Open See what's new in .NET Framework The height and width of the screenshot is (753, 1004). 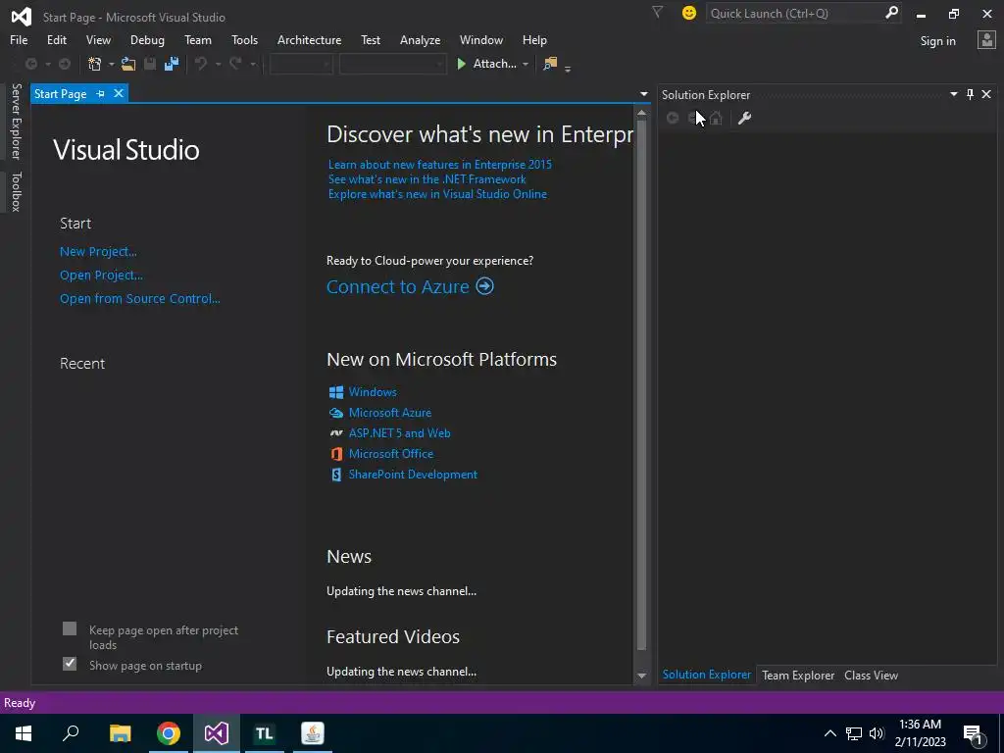(427, 179)
